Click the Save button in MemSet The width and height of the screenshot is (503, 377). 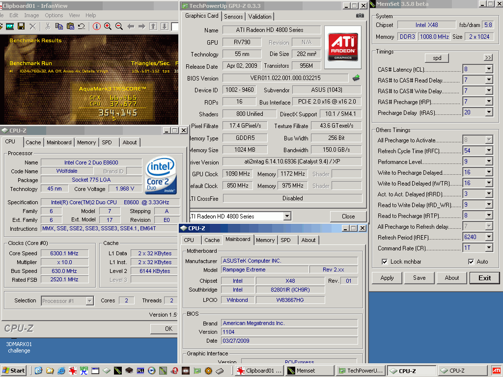pyautogui.click(x=419, y=278)
